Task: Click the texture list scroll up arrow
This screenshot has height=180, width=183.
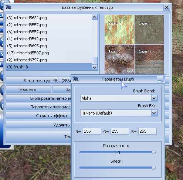Action: click(95, 17)
